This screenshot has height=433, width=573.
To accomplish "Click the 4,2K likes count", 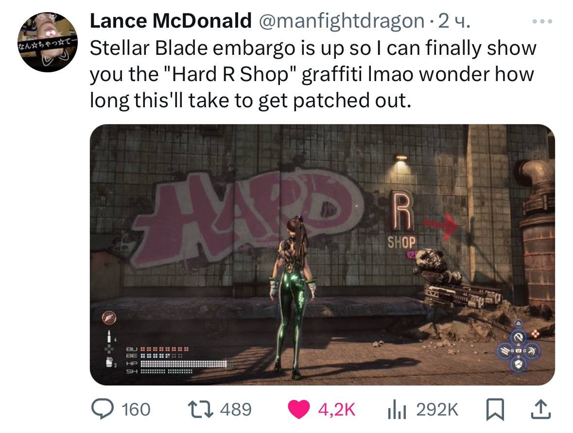I will pyautogui.click(x=337, y=410).
